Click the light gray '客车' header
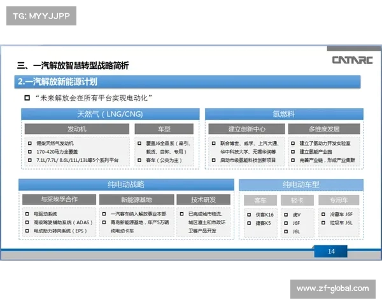382x305 pixels. pyautogui.click(x=260, y=200)
